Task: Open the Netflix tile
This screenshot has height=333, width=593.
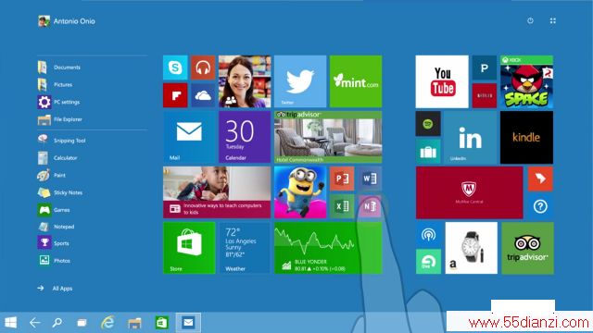Action: pos(485,95)
